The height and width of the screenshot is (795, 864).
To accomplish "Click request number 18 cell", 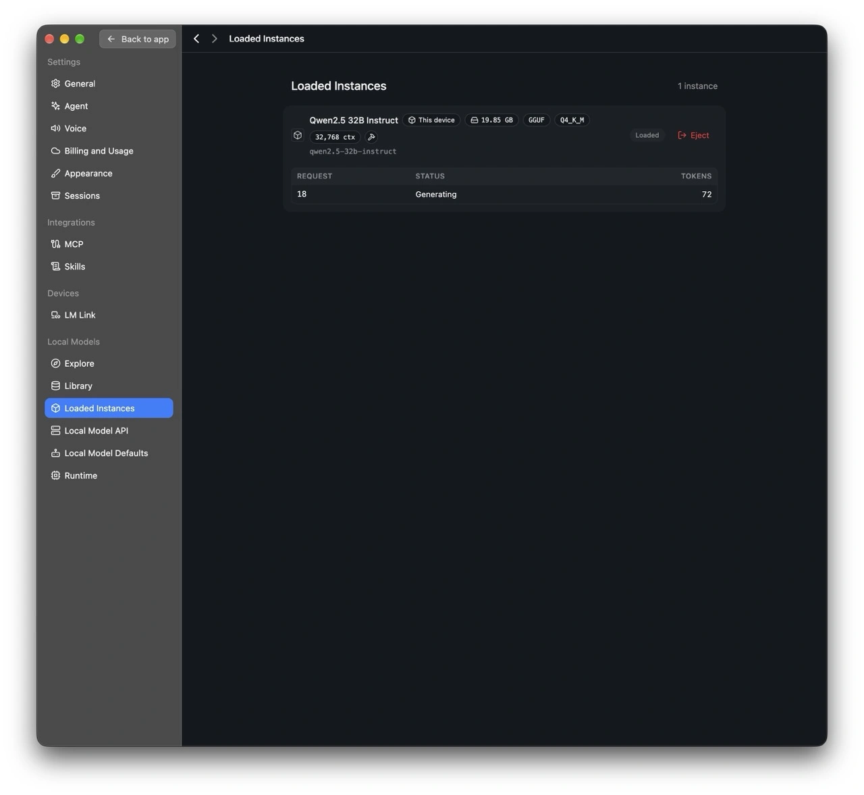I will (302, 194).
